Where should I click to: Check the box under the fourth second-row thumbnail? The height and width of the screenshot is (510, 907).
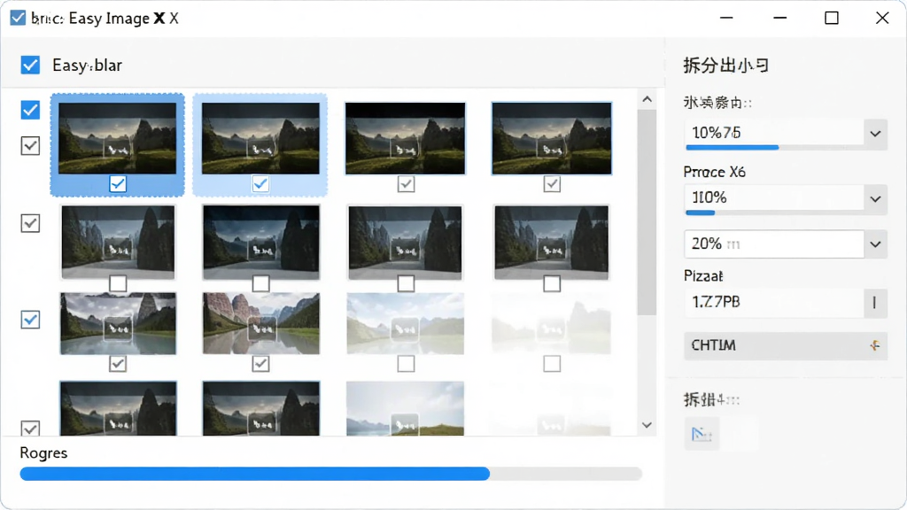552,283
